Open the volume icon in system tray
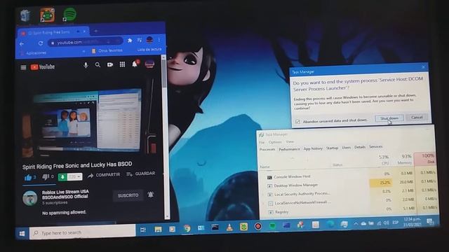Viewport: 449px width, 252px height. pyautogui.click(x=386, y=223)
